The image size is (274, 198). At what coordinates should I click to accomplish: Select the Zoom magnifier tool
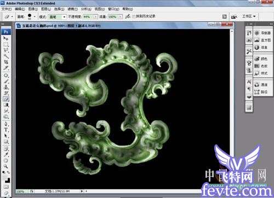6,166
